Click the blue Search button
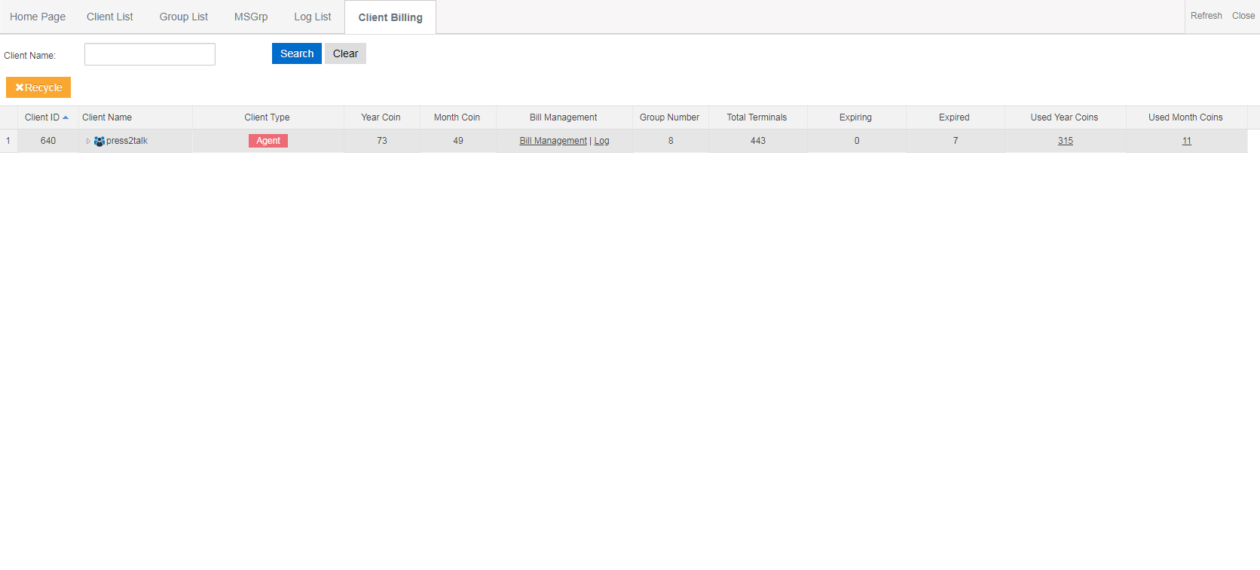Screen dimensions: 1260x570 coord(297,53)
